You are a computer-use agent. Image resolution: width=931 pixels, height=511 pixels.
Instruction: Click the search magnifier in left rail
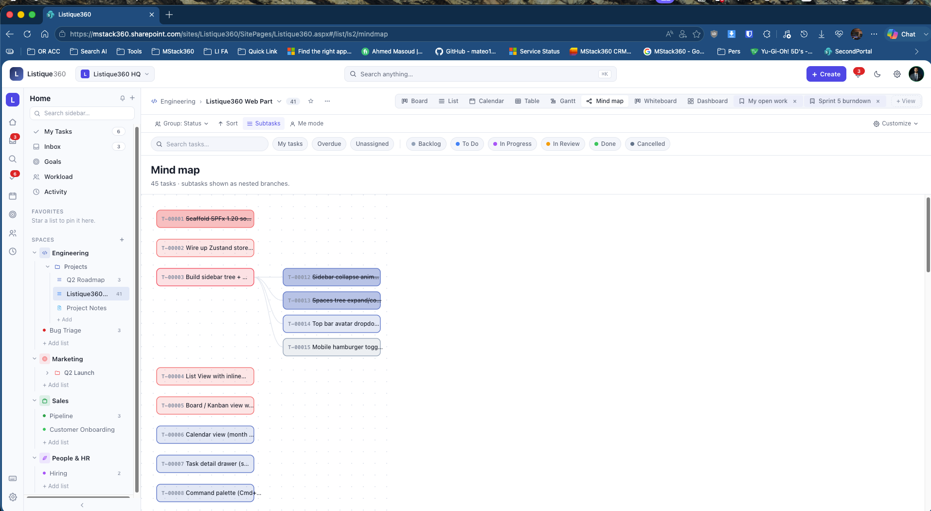(13, 159)
